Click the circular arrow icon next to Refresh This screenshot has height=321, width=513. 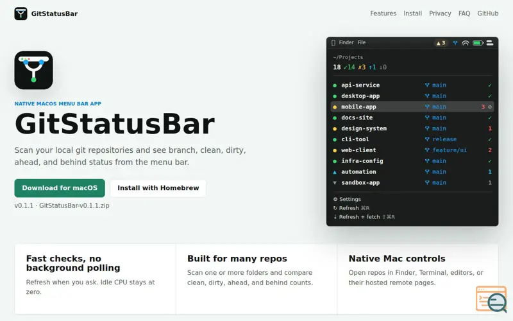tap(335, 208)
